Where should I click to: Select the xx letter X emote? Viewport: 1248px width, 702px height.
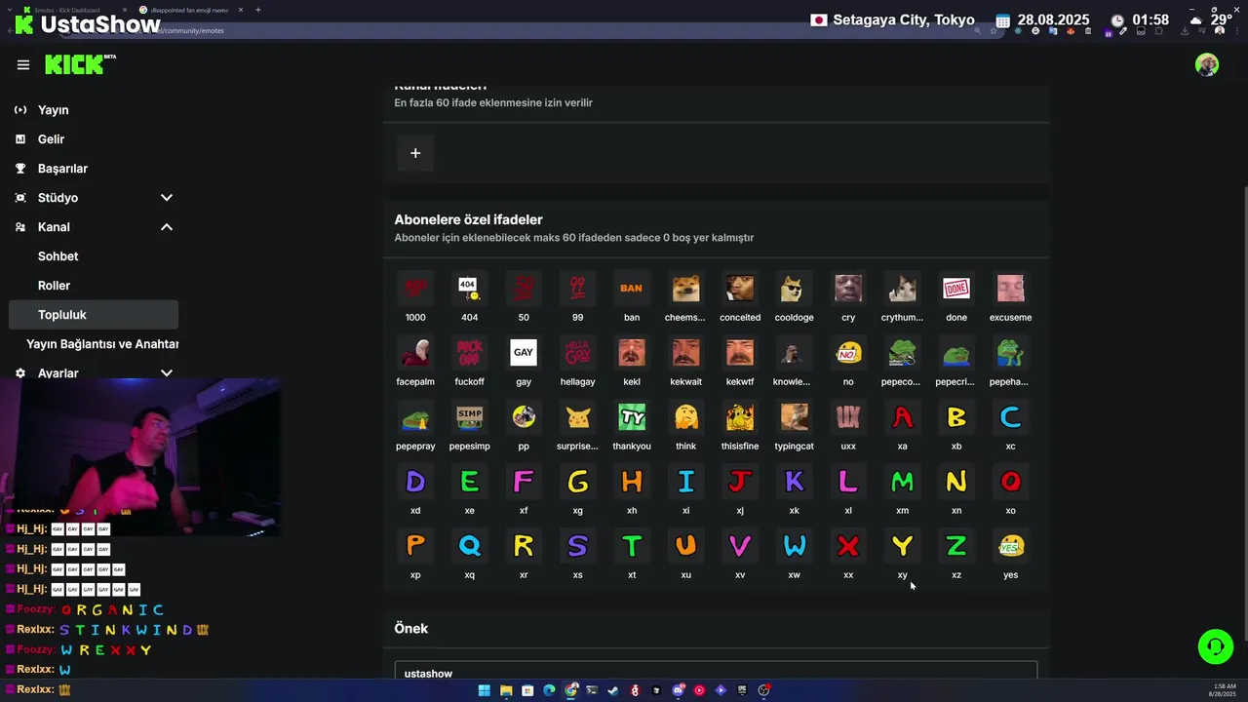(x=848, y=546)
